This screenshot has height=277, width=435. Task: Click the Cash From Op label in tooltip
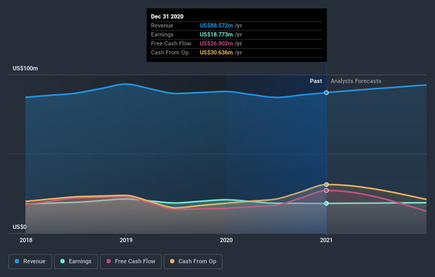[x=170, y=52]
